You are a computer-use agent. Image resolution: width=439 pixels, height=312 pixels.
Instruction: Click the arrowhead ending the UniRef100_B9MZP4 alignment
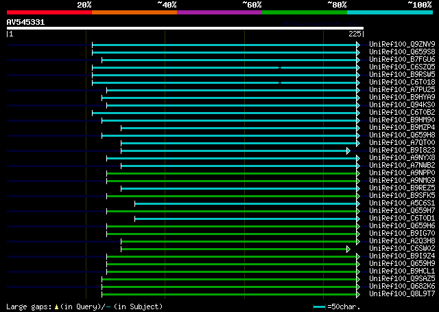358,129
